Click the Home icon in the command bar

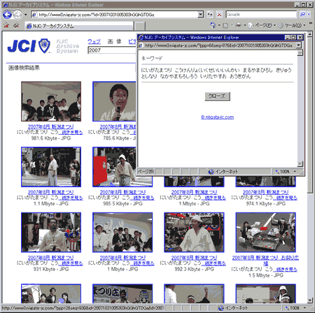pos(213,25)
